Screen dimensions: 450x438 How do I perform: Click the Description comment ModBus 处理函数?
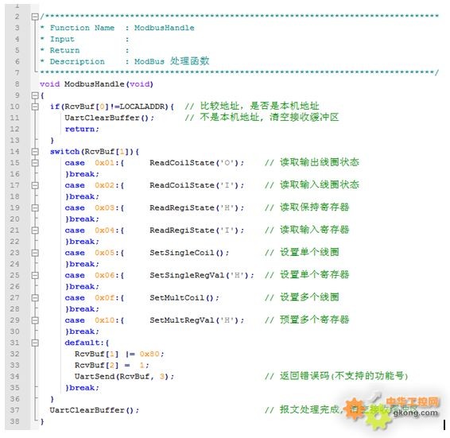point(172,61)
